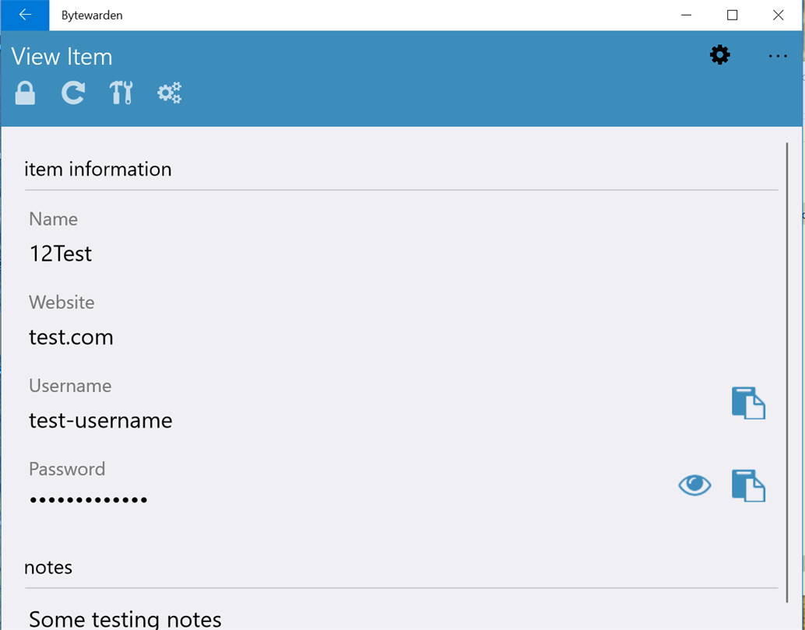Copy the password to clipboard
The image size is (805, 630).
[x=748, y=485]
